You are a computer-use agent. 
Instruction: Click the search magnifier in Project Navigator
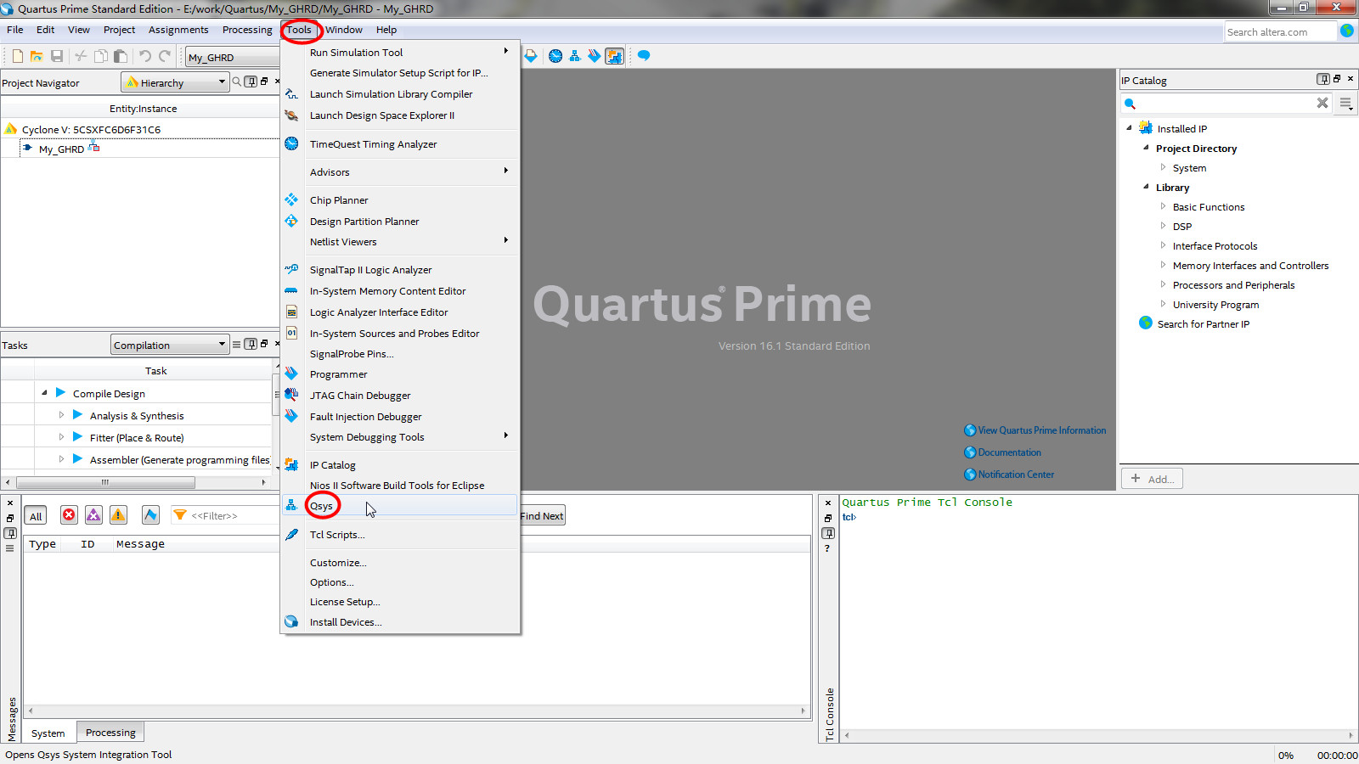[237, 81]
